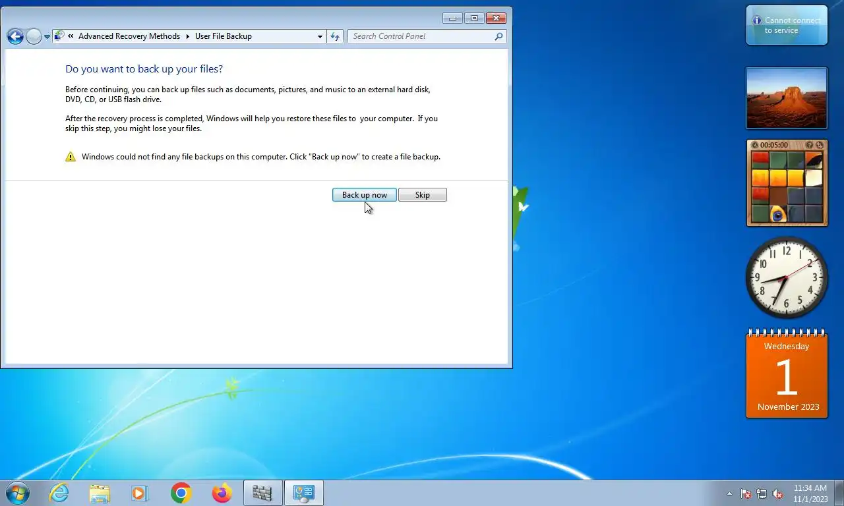This screenshot has width=844, height=506.
Task: Click the toucan eye tile in the puzzle
Action: point(778,213)
